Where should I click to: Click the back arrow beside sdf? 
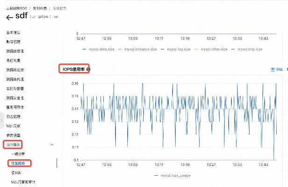[10, 17]
